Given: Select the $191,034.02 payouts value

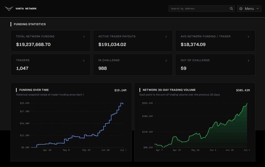Looking at the screenshot, I should pos(112,44).
